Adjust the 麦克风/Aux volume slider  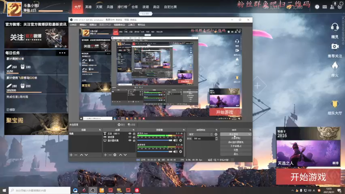point(155,140)
